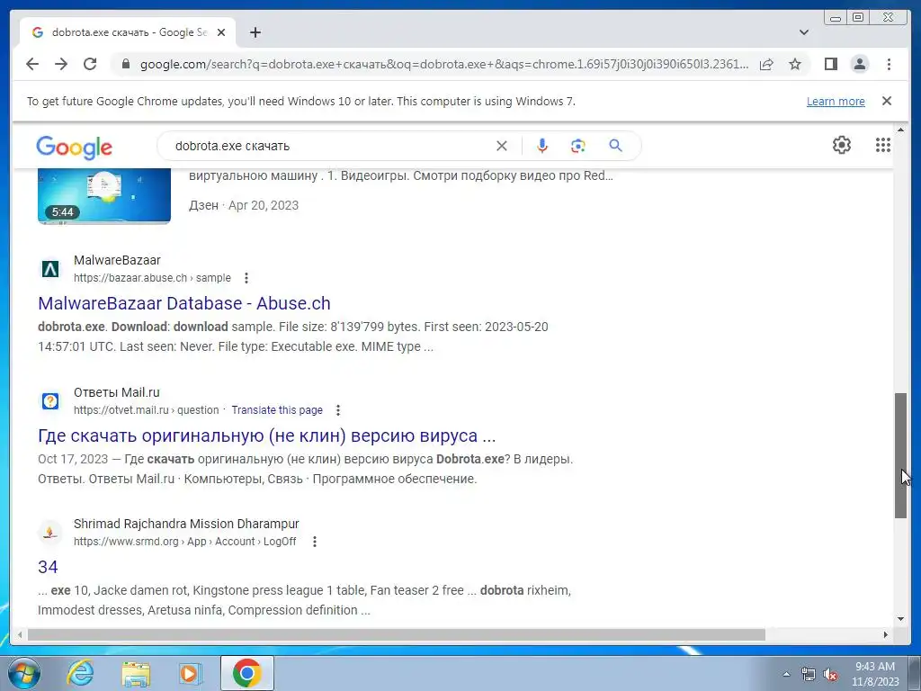The image size is (921, 691).
Task: Search by image with Google Lens
Action: point(578,146)
